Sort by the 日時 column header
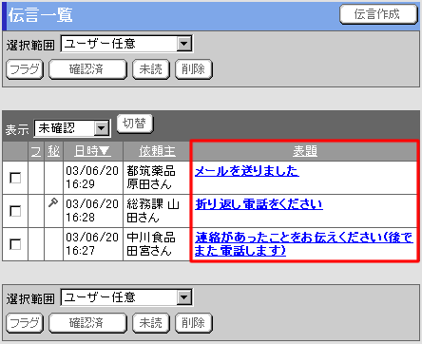The height and width of the screenshot is (344, 422). coord(93,151)
